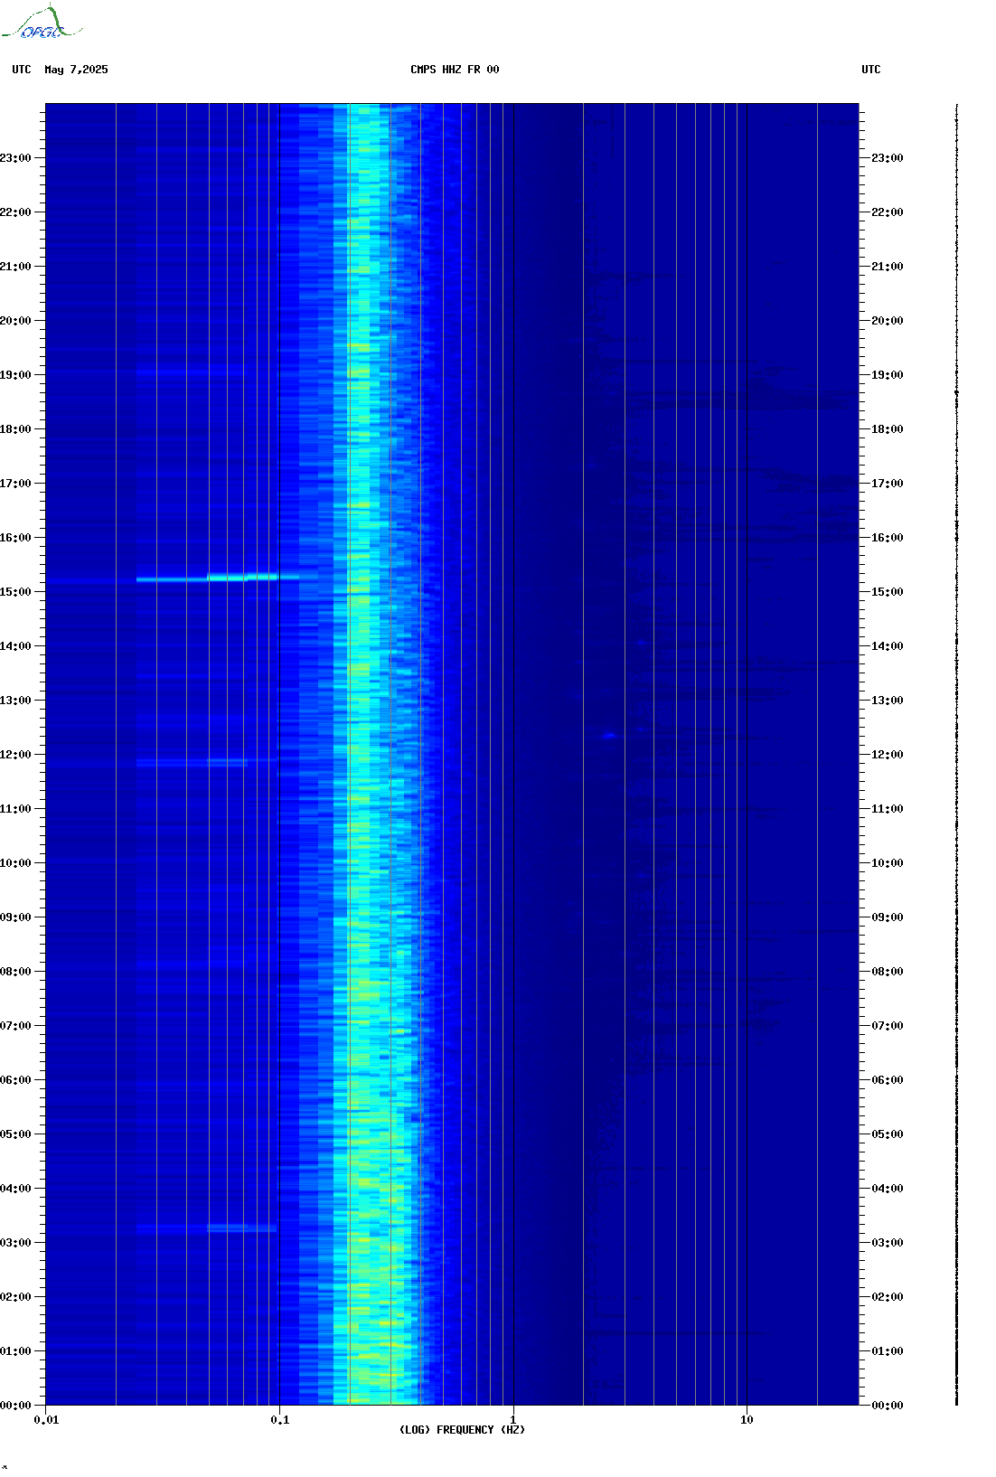
Task: Click the left axis label '11:00'
Action: 15,809
